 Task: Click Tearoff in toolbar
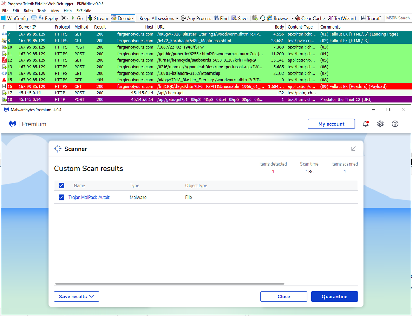[x=371, y=18]
